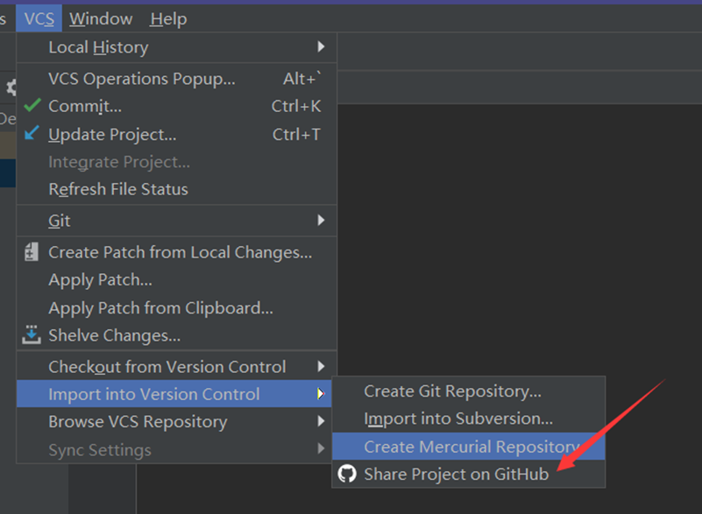Choose Share Project on GitHub
Viewport: 702px width, 514px height.
[x=469, y=475]
